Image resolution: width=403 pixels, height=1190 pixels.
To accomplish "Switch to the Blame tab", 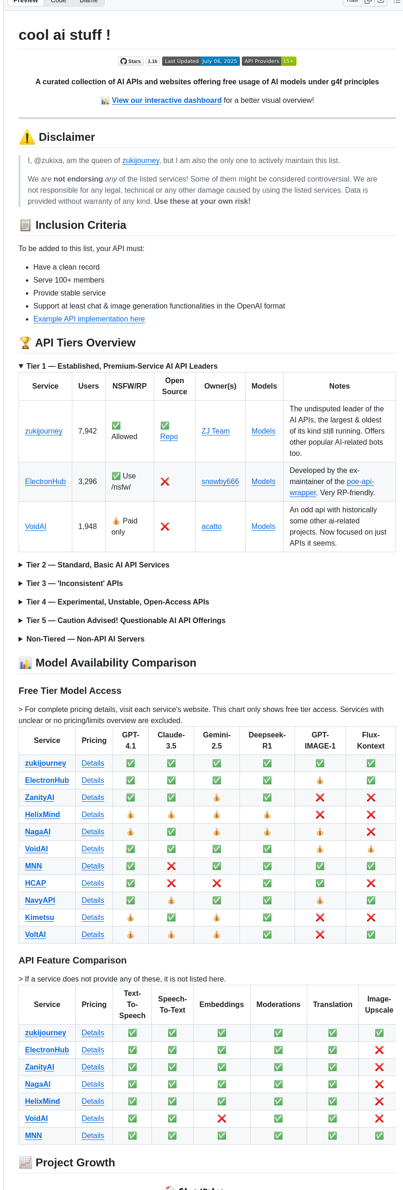I will pos(88,1).
